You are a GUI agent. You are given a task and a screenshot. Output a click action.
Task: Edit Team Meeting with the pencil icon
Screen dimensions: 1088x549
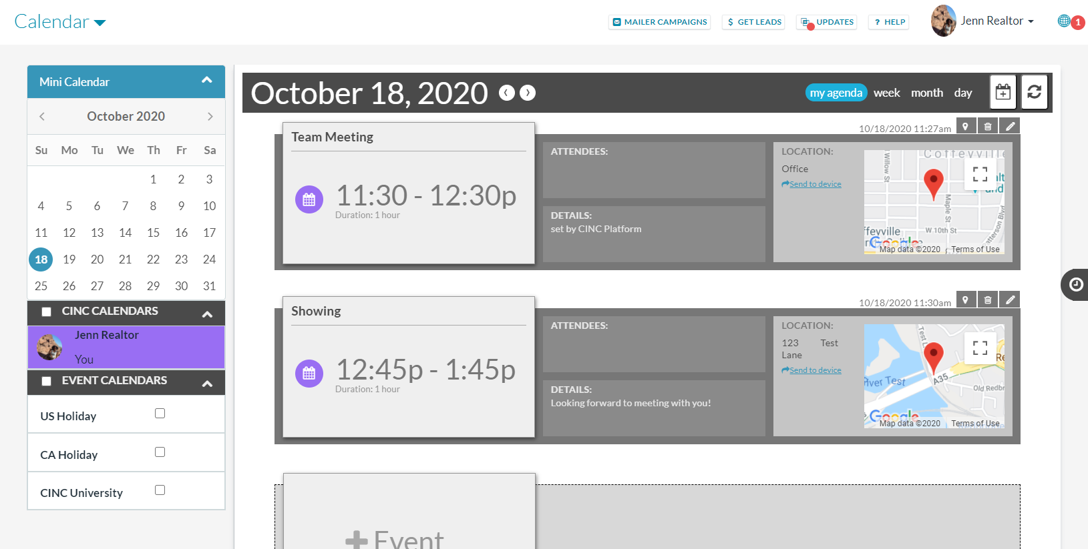(x=1009, y=125)
